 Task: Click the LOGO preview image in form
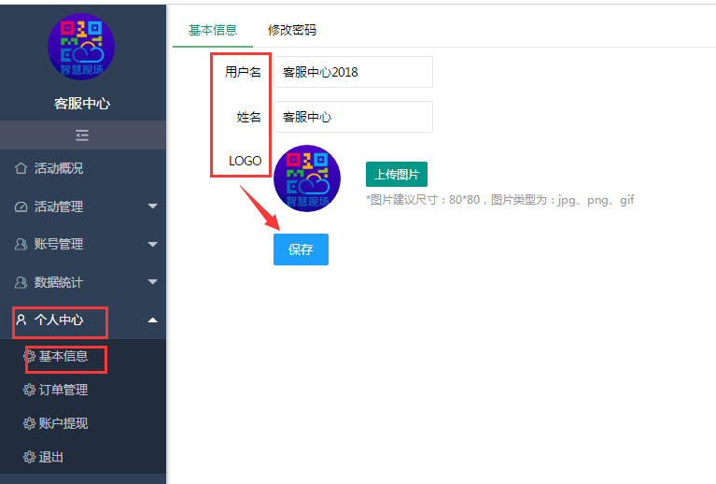coord(307,178)
